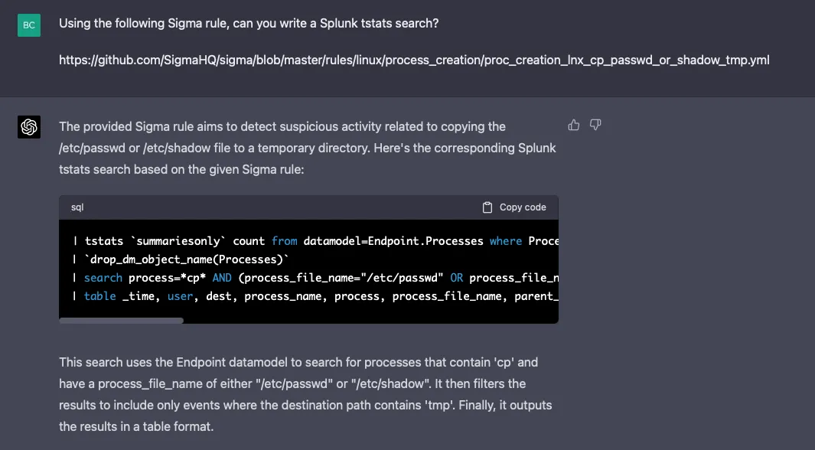815x450 pixels.
Task: Click the Copy code button label
Action: [523, 207]
